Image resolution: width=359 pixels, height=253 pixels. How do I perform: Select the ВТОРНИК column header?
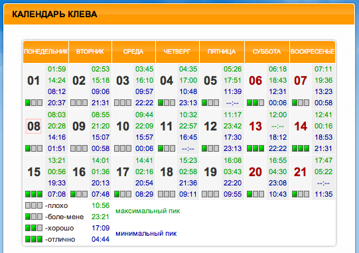point(90,52)
